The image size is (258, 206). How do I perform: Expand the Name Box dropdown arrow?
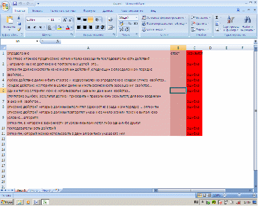(x=37, y=41)
